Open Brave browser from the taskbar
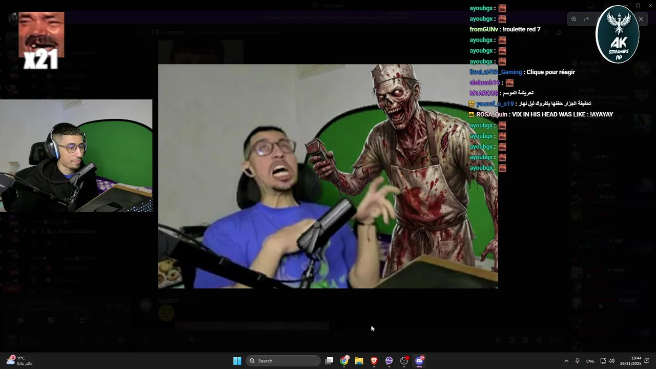 click(374, 361)
